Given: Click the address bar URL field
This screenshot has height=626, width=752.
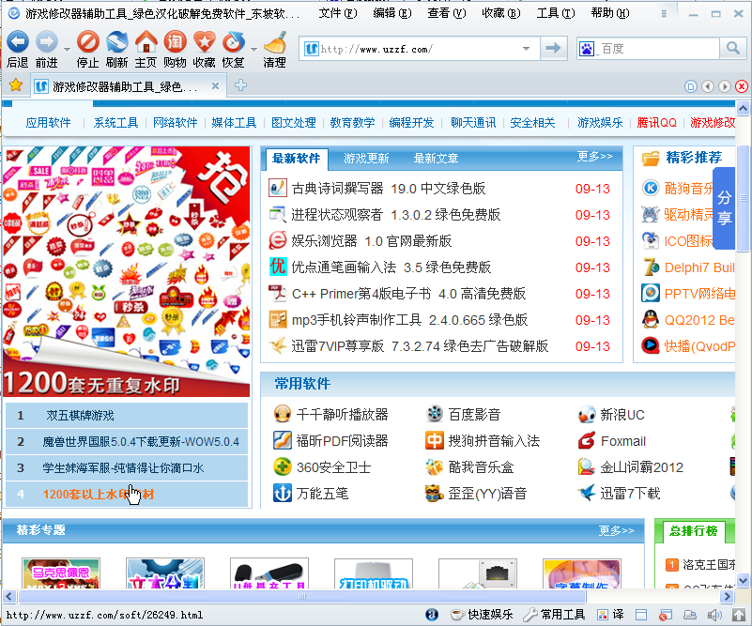Looking at the screenshot, I should pyautogui.click(x=420, y=49).
